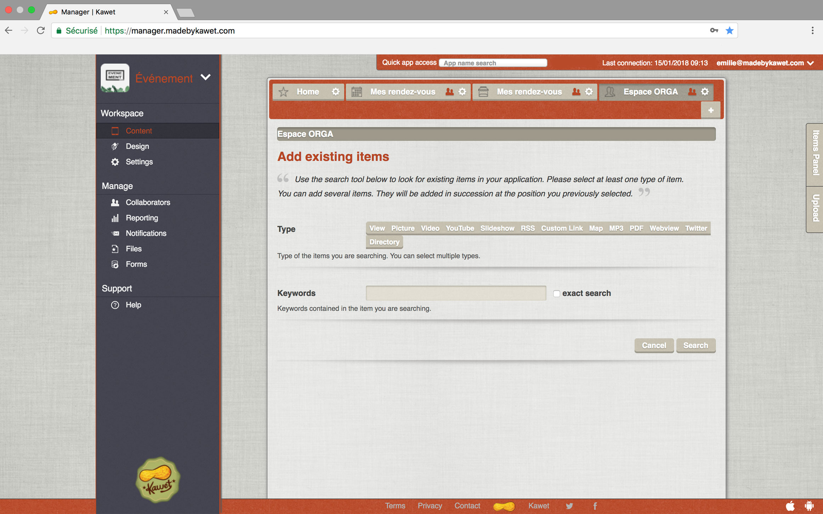
Task: Click the Twitter icon in footer
Action: point(569,506)
